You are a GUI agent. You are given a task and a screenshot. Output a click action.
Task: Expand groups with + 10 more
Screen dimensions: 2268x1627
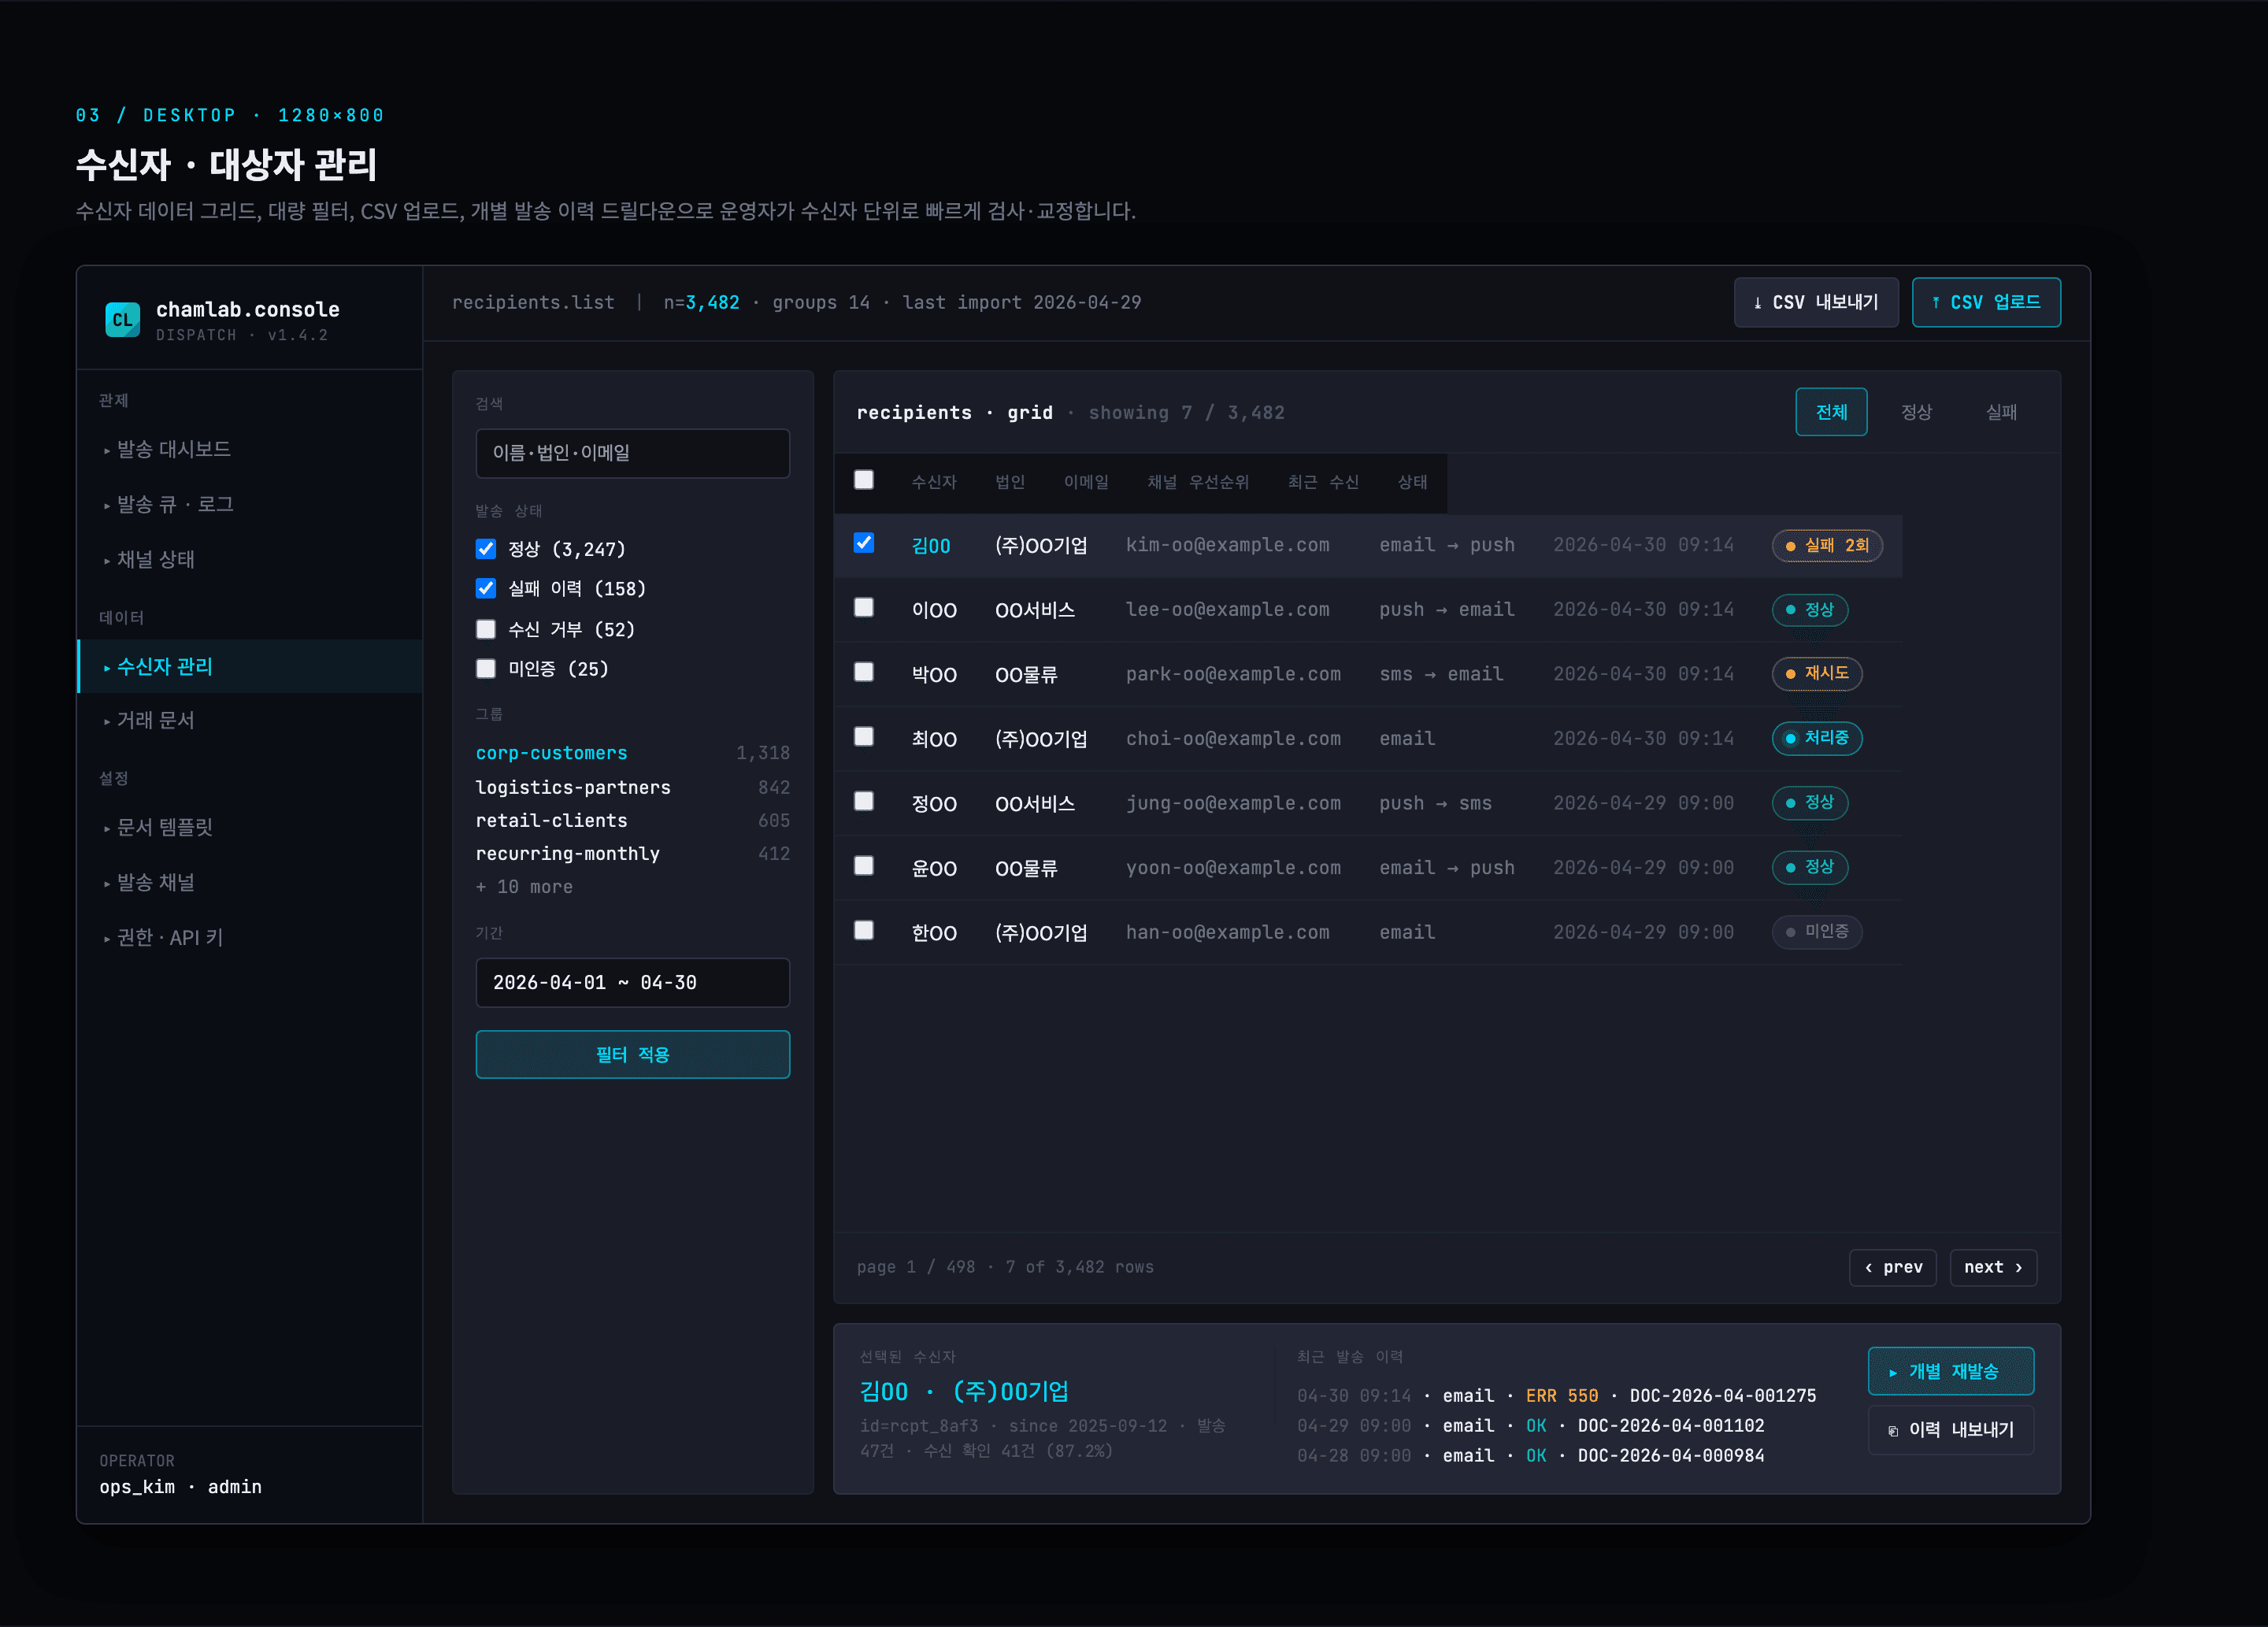pyautogui.click(x=524, y=887)
